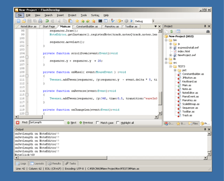Expand the NewProject.swf node

(171, 55)
